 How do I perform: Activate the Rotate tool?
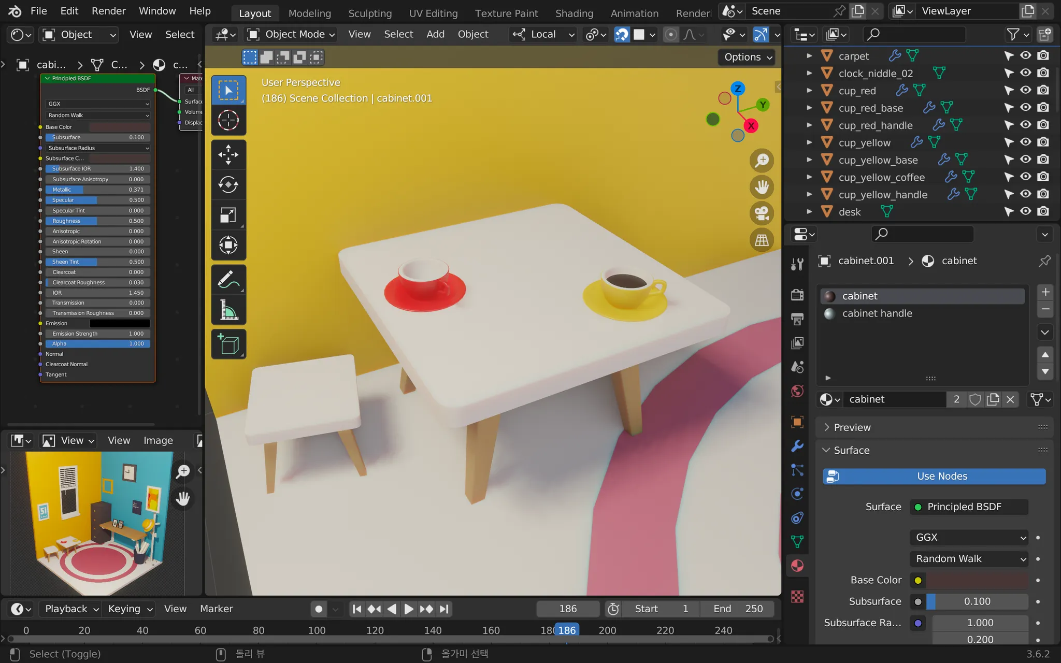pyautogui.click(x=228, y=184)
